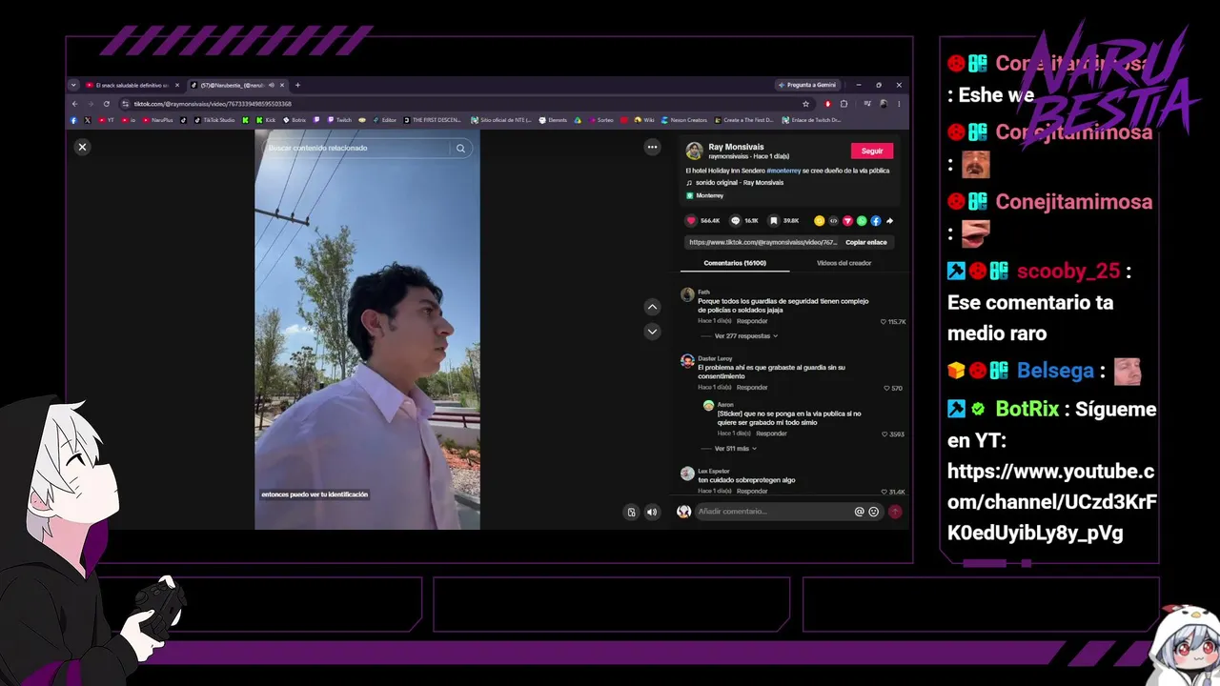Switch to the Comentarios (16100) tab

pyautogui.click(x=735, y=263)
